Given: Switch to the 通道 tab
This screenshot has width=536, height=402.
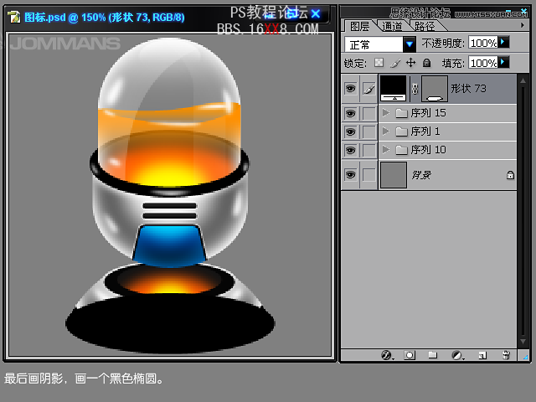Looking at the screenshot, I should point(391,26).
